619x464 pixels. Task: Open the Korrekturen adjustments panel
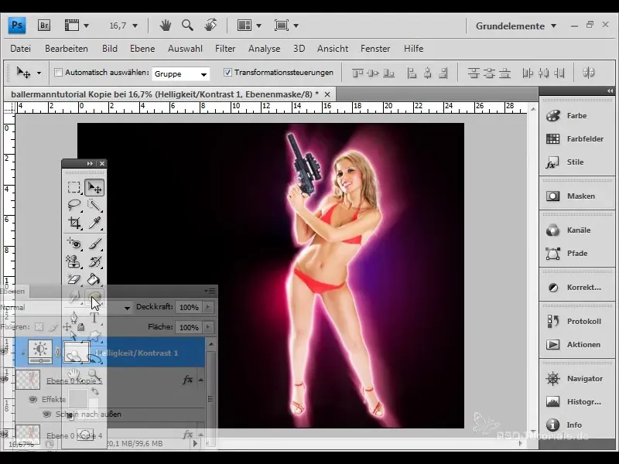[x=576, y=287]
